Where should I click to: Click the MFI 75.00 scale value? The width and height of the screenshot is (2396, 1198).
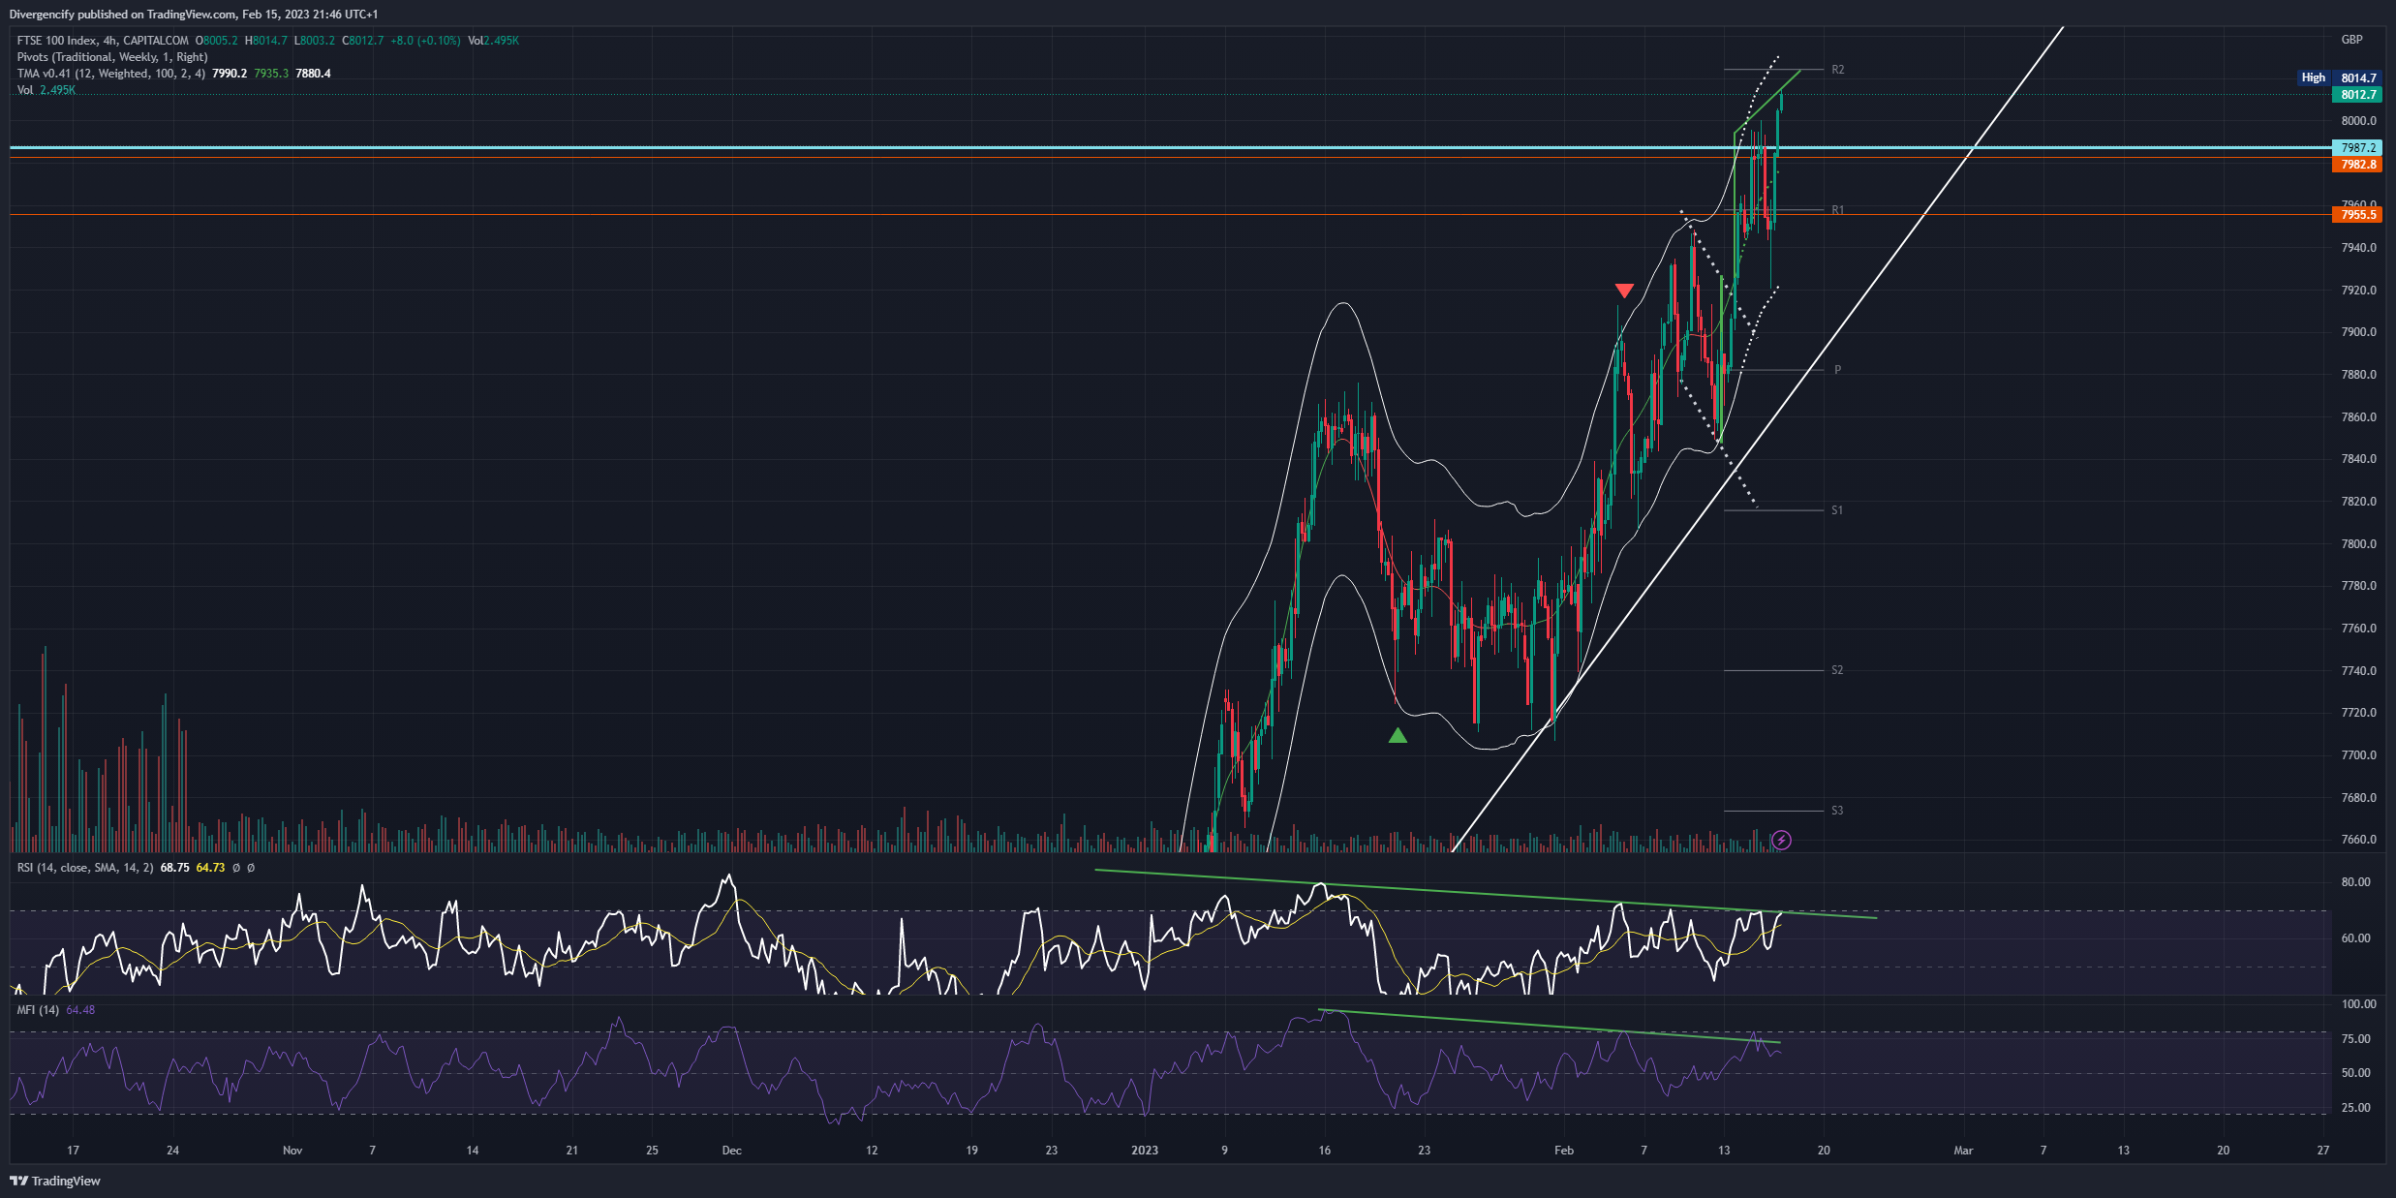pos(2355,1039)
